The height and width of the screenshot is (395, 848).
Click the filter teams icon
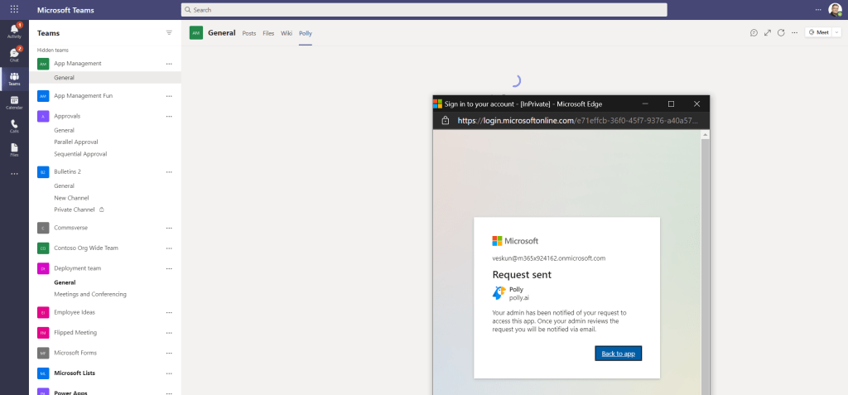169,33
